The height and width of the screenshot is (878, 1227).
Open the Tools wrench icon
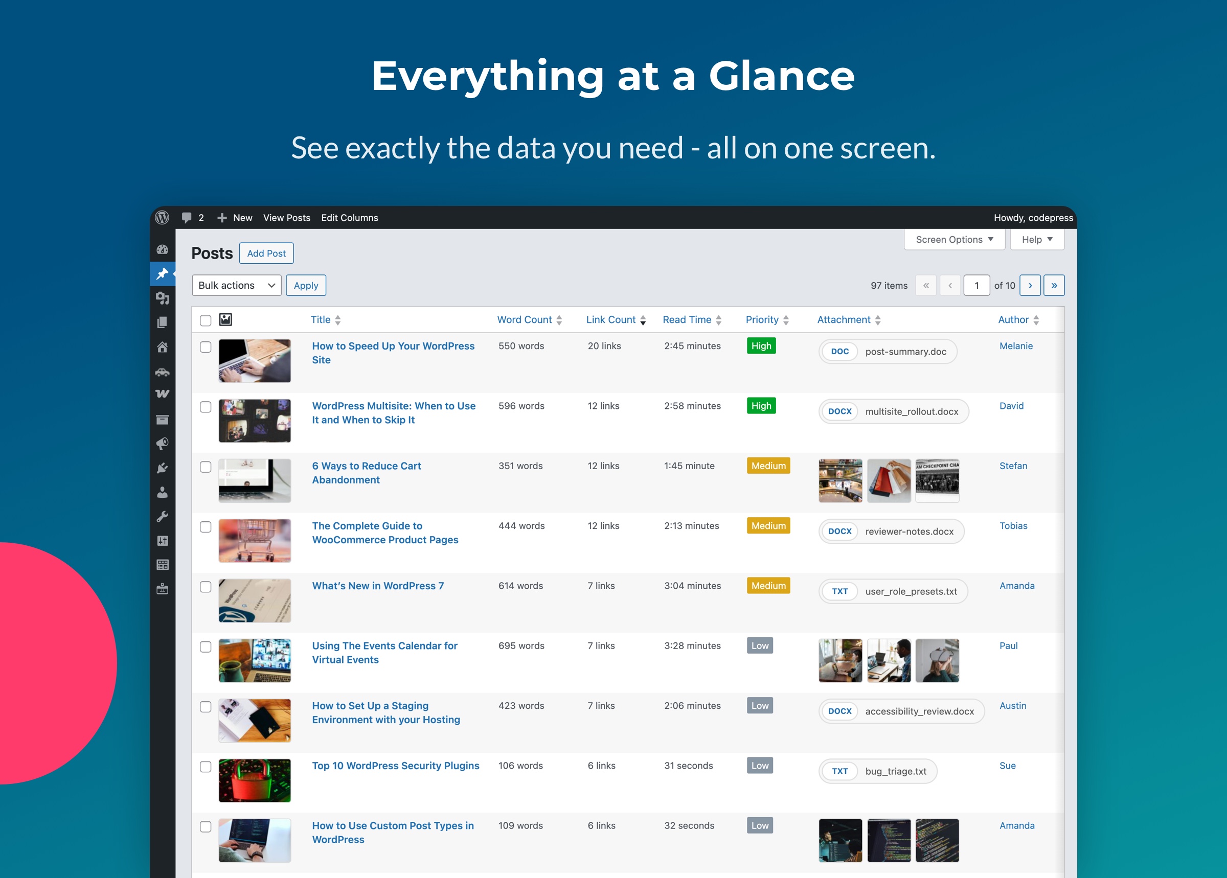point(162,516)
